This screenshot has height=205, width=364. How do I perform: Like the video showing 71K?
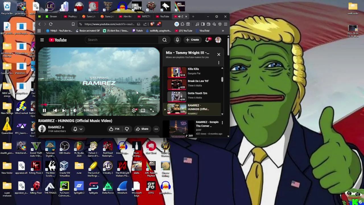114,129
